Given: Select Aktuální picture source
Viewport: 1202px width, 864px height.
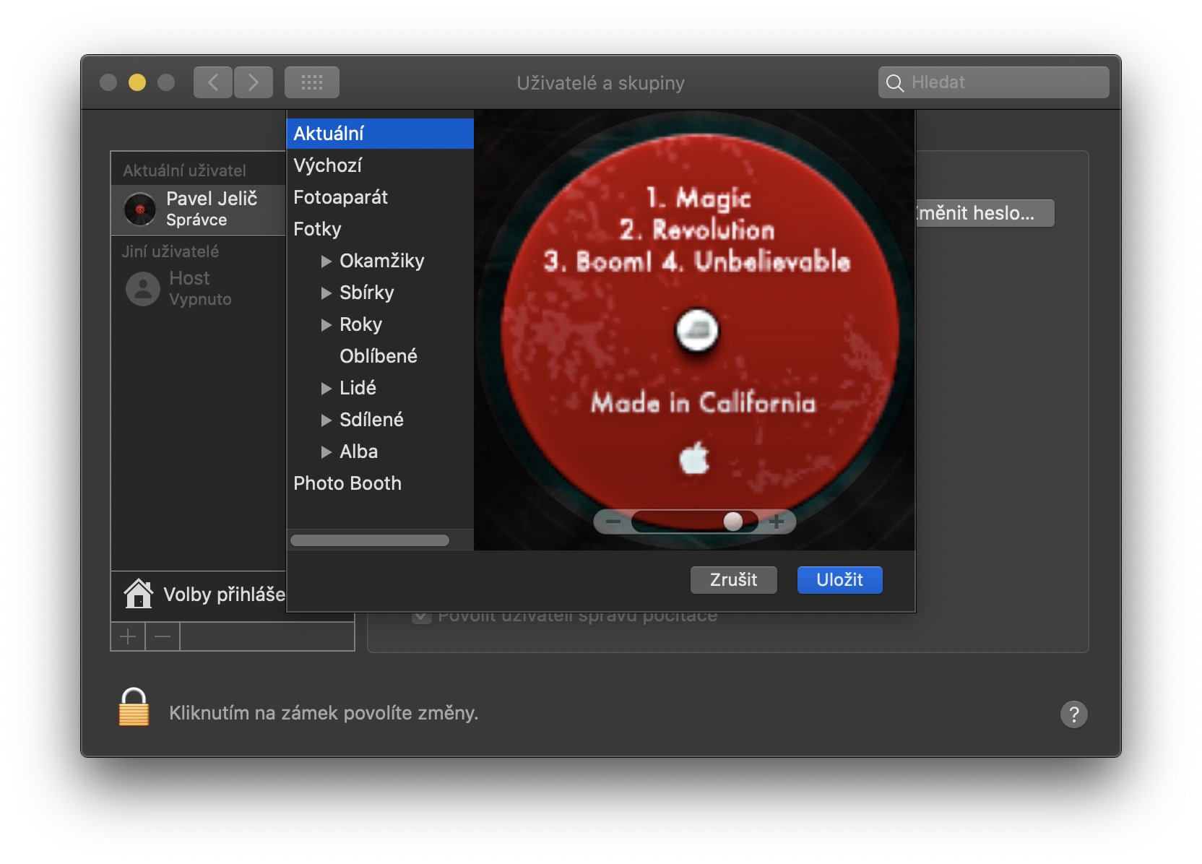Looking at the screenshot, I should click(x=380, y=134).
